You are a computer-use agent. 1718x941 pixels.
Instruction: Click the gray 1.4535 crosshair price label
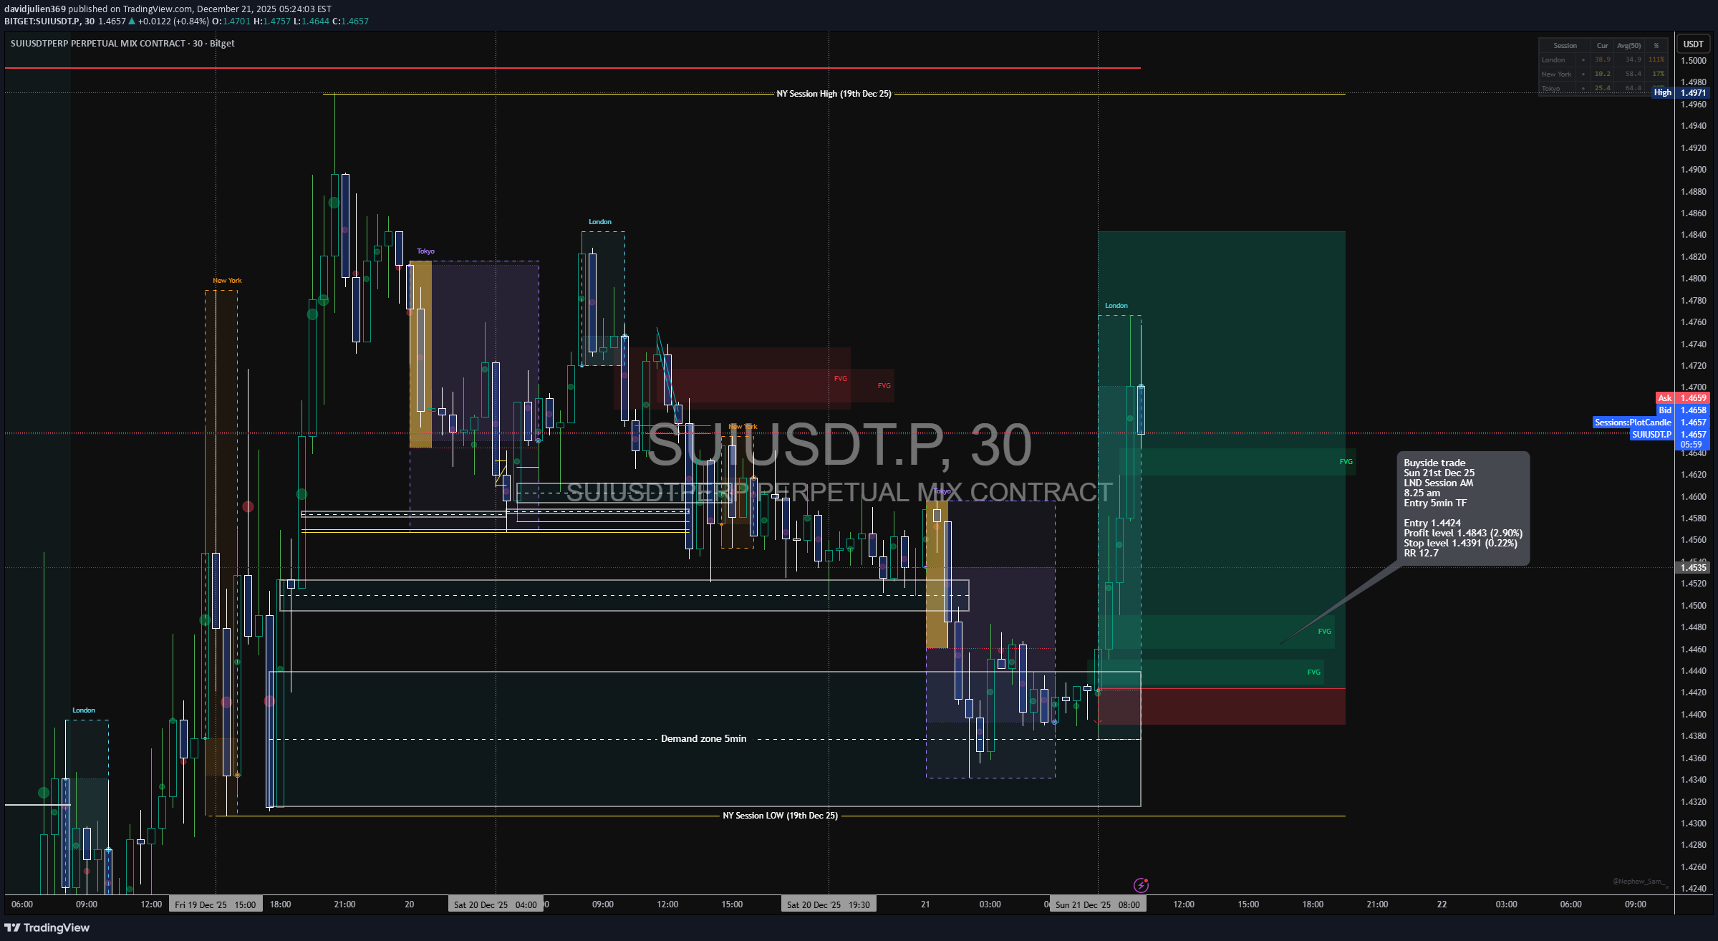pyautogui.click(x=1693, y=568)
